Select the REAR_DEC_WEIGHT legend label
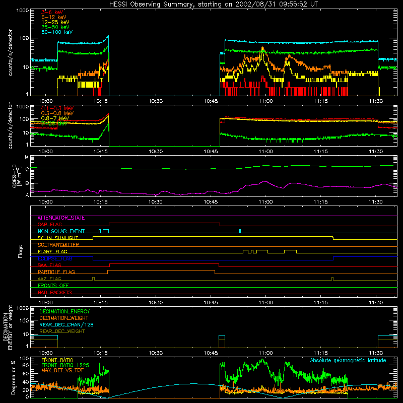 [x=62, y=331]
